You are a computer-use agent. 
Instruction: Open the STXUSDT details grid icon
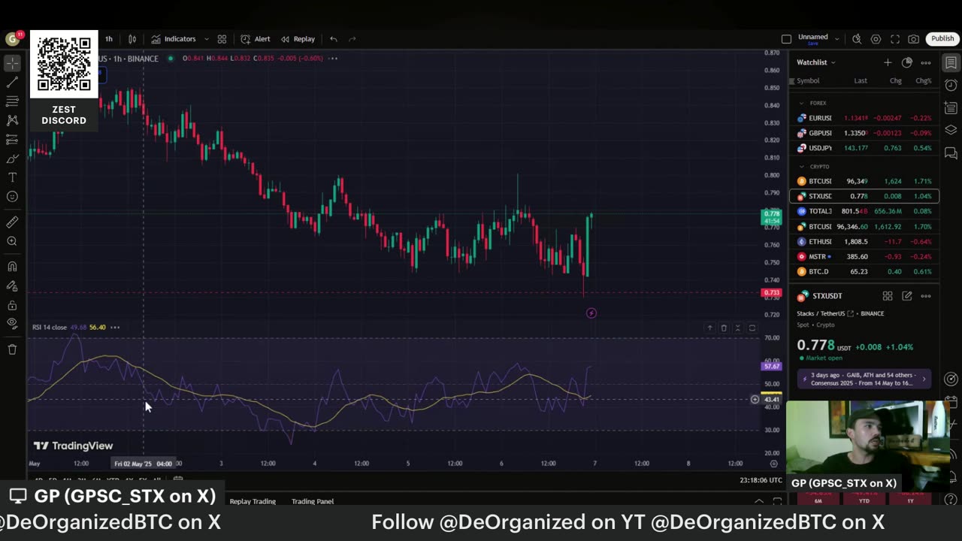point(888,296)
